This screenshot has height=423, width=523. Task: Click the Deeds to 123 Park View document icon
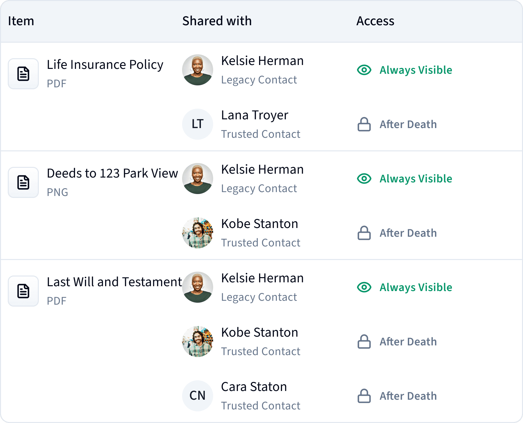click(23, 182)
